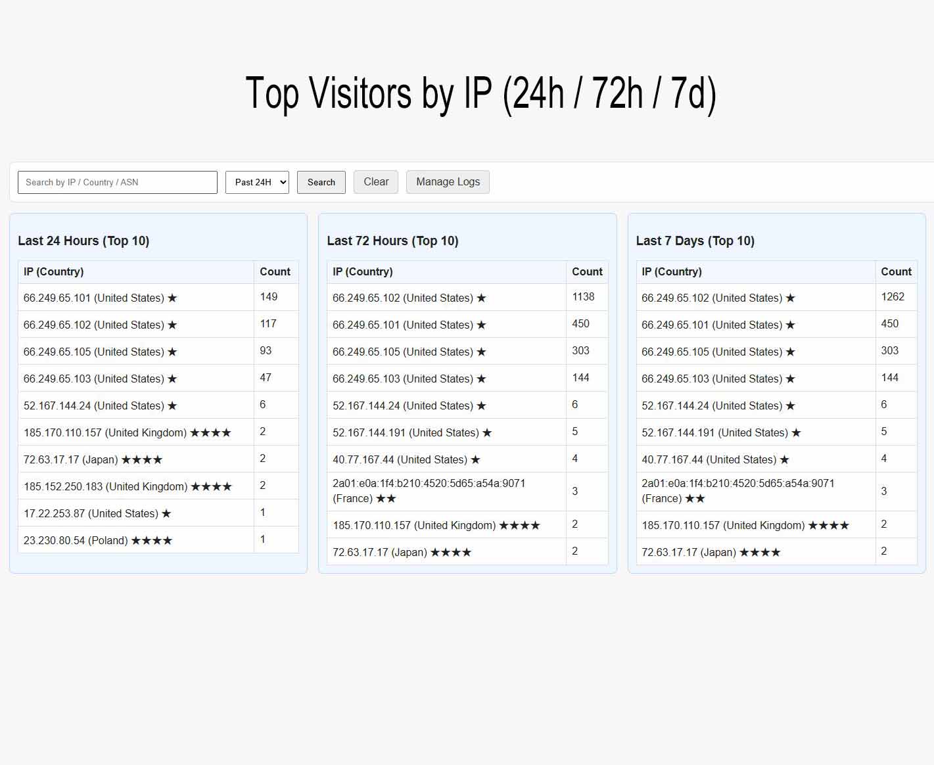Select 66.249.65.102 row in Last 24 Hours table
This screenshot has width=934, height=765.
click(158, 324)
